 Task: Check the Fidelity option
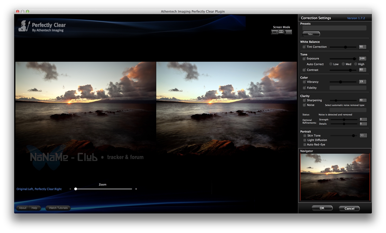pos(304,88)
